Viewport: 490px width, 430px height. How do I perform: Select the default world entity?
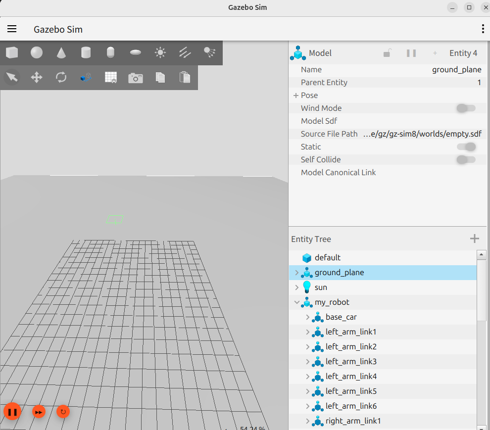click(x=383, y=258)
